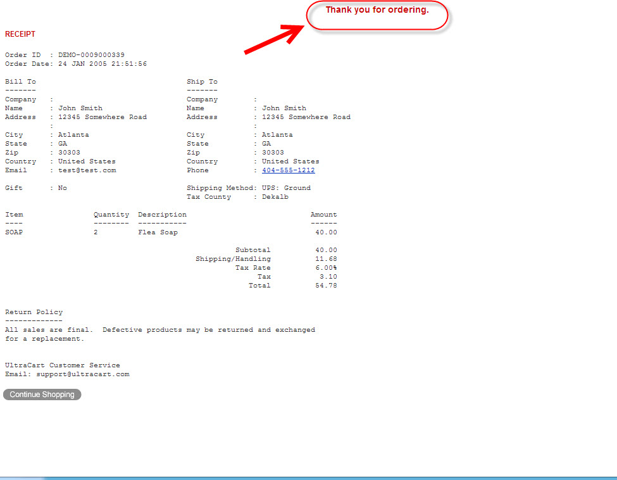
Task: Click the All sales are final sentence
Action: coord(49,329)
